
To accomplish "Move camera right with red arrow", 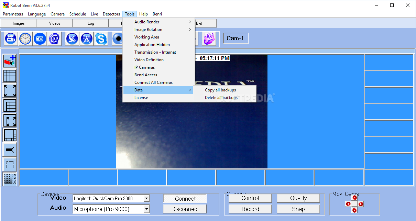I will tap(361, 204).
